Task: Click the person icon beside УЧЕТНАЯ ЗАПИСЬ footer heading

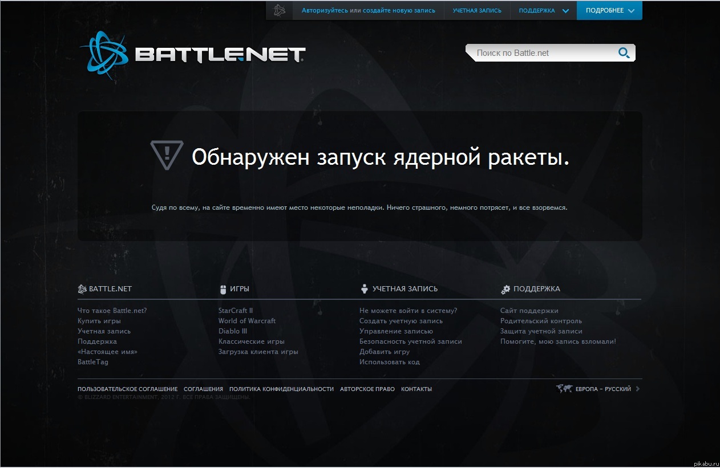Action: (364, 289)
